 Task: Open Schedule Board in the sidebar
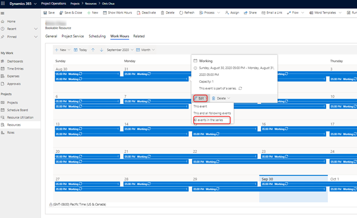pyautogui.click(x=19, y=109)
